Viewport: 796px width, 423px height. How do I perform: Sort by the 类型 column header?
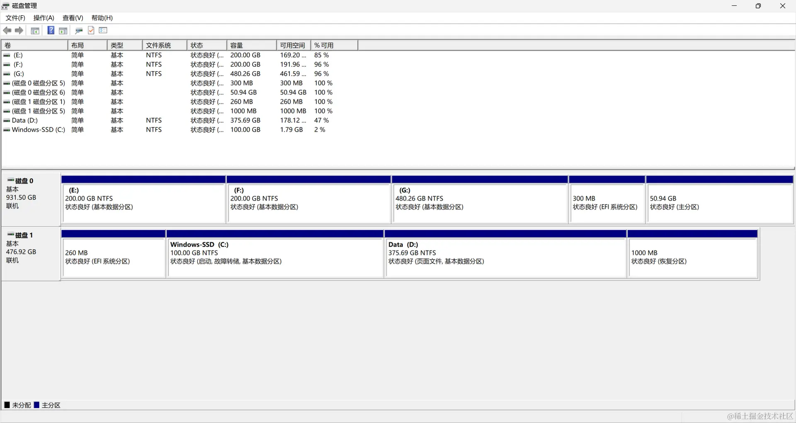pos(125,45)
